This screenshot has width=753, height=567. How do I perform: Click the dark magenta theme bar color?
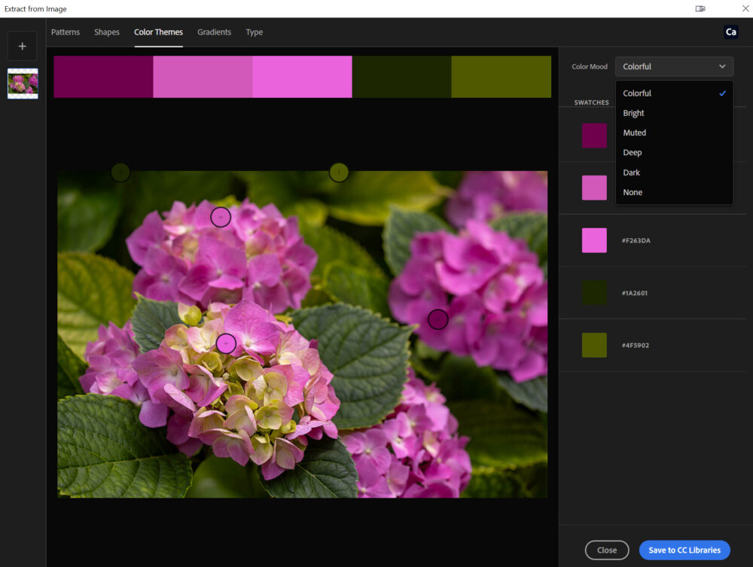point(103,77)
